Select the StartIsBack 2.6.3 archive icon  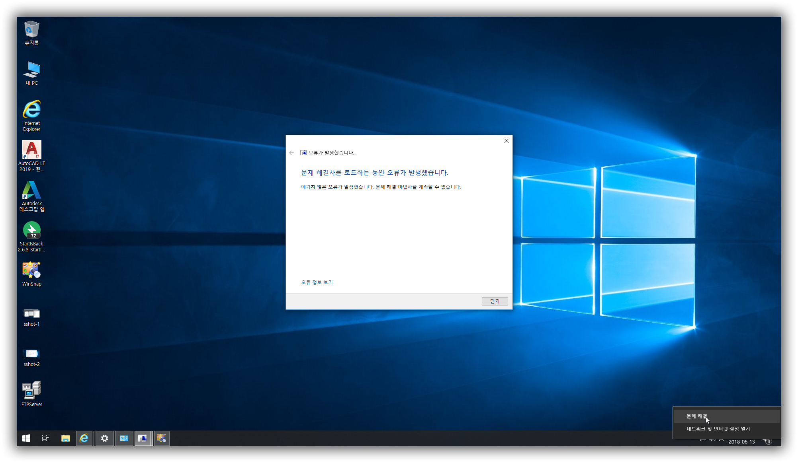31,237
